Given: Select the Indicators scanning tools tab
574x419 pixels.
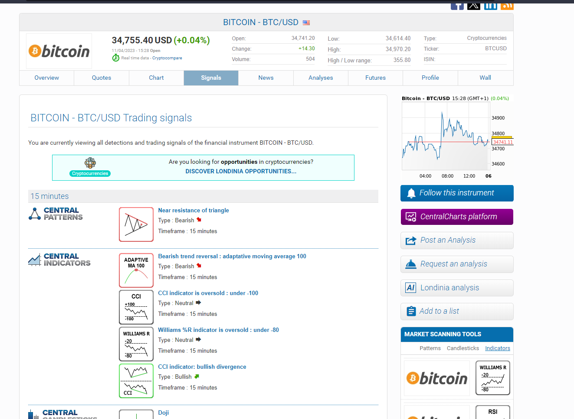Looking at the screenshot, I should click(x=497, y=348).
